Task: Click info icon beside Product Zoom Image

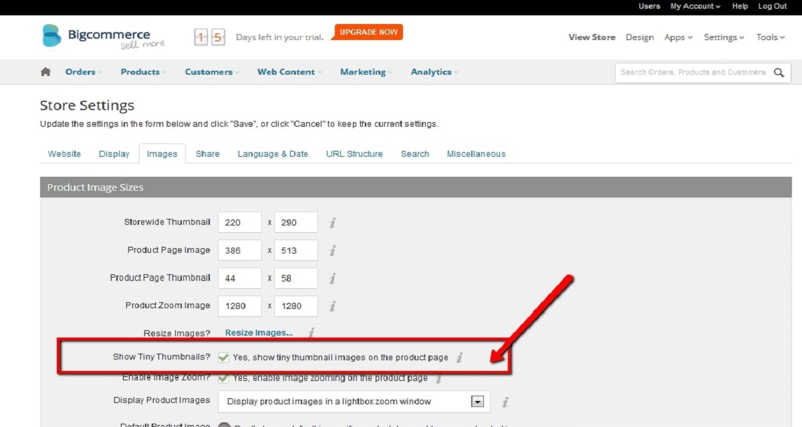Action: click(332, 306)
